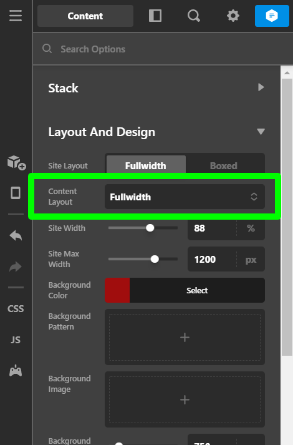The width and height of the screenshot is (293, 445).
Task: Set Site Layout to Boxed
Action: (224, 165)
